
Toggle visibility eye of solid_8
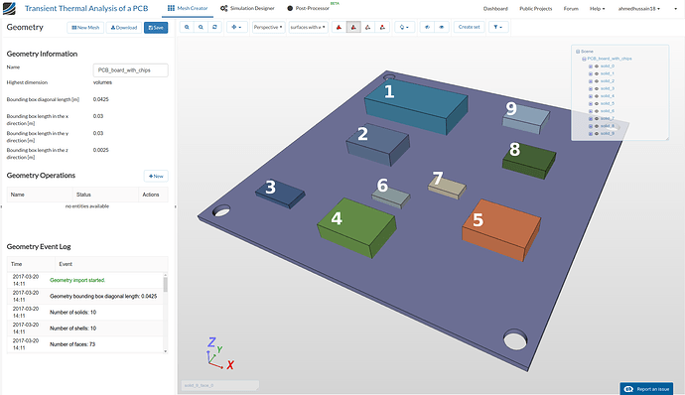pyautogui.click(x=597, y=126)
